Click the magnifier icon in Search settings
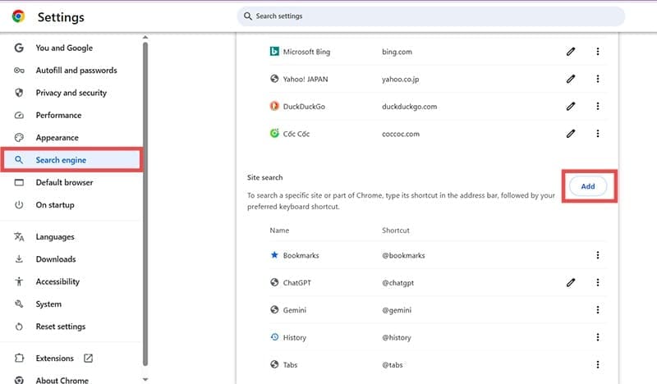 [248, 16]
